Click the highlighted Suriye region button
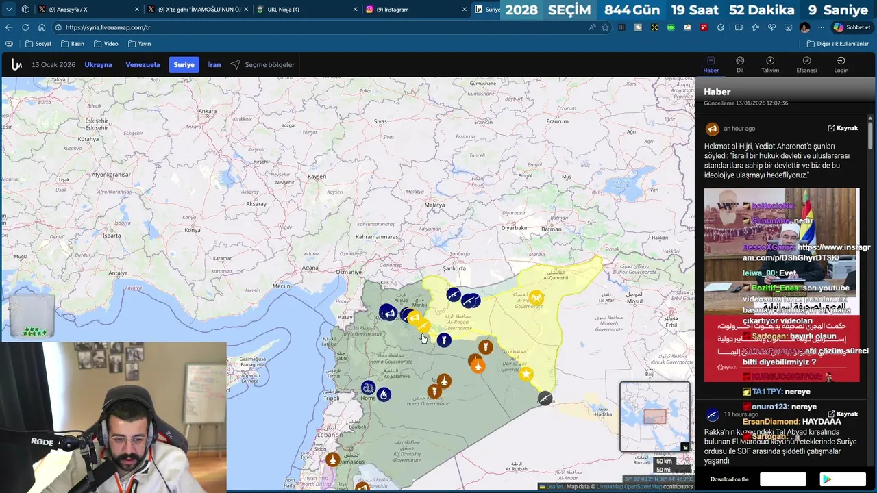Image resolution: width=877 pixels, height=493 pixels. (x=184, y=64)
